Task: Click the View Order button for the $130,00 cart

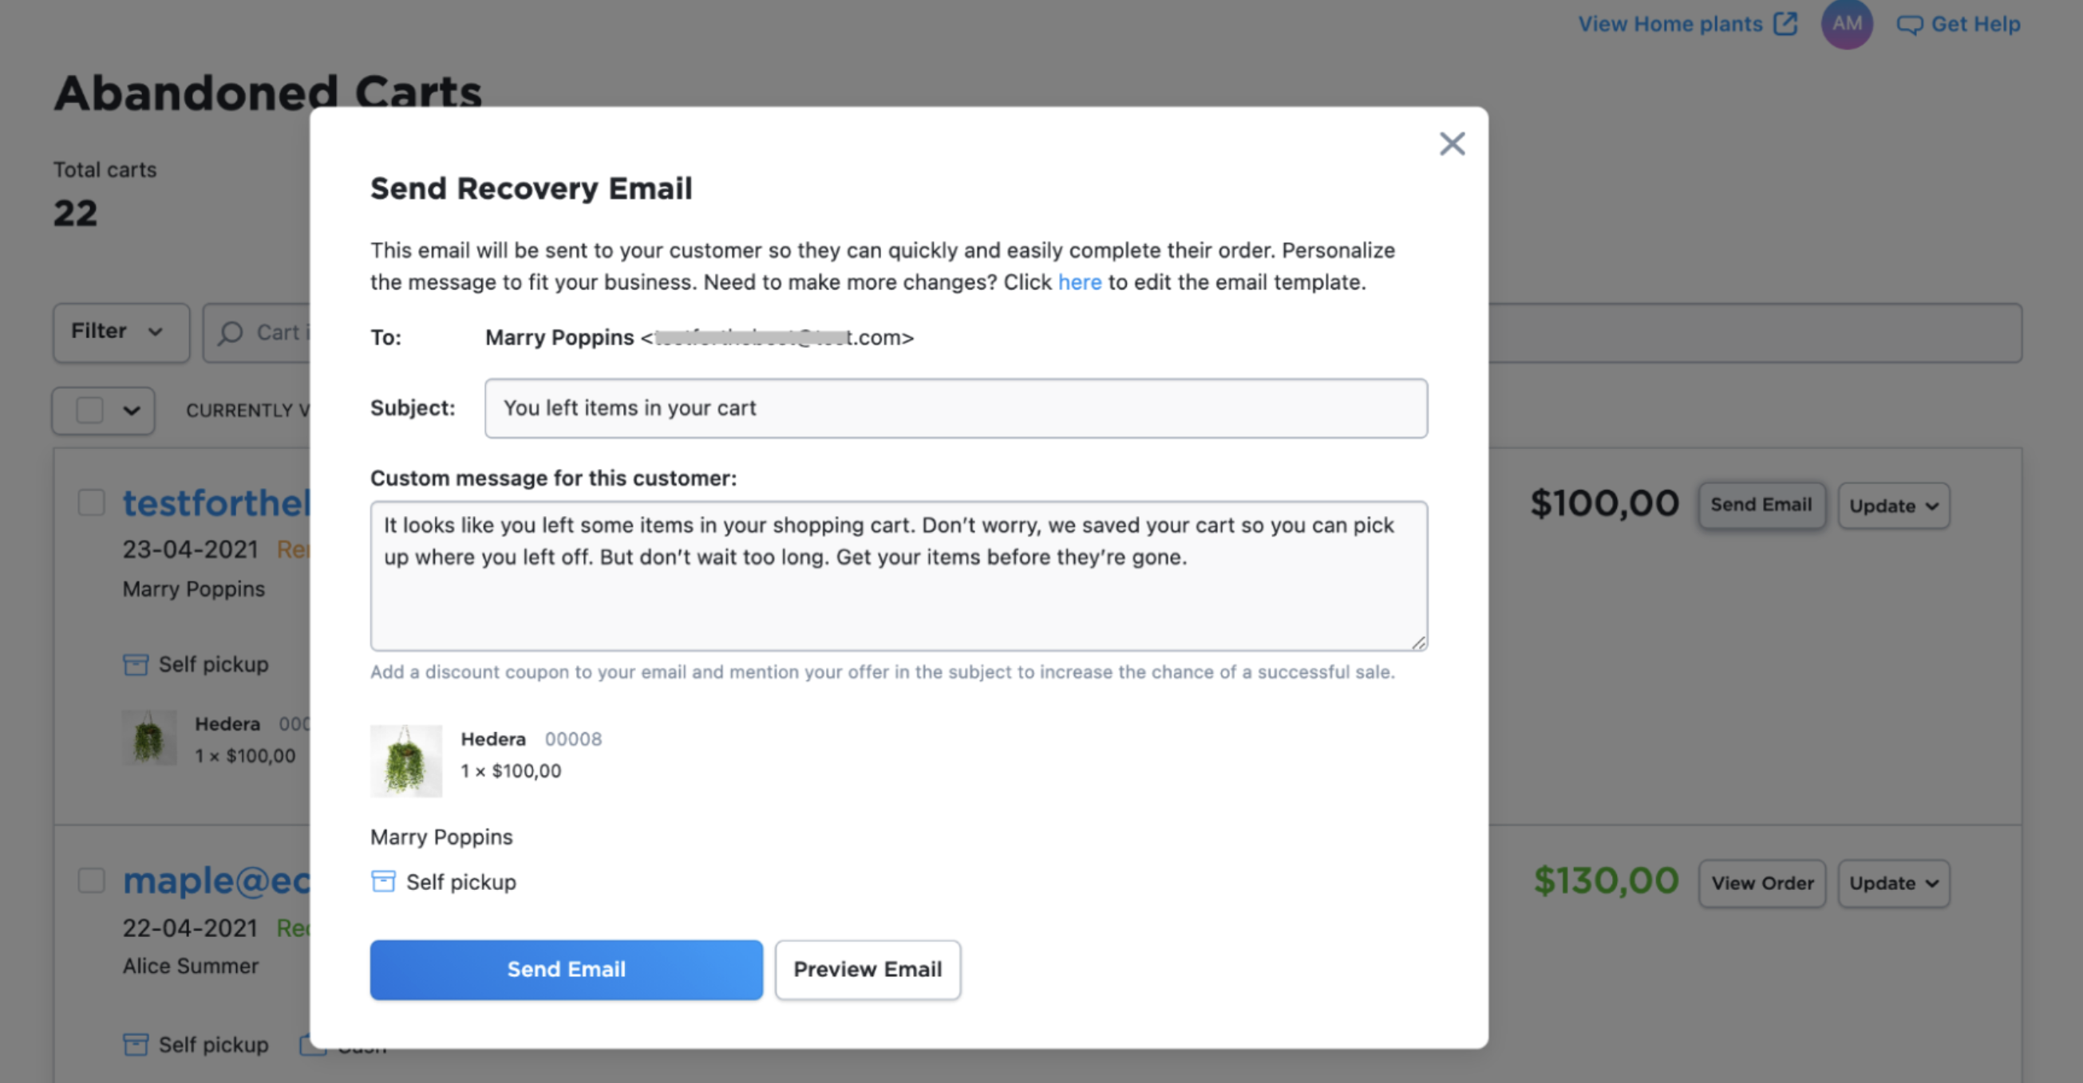Action: click(x=1762, y=883)
